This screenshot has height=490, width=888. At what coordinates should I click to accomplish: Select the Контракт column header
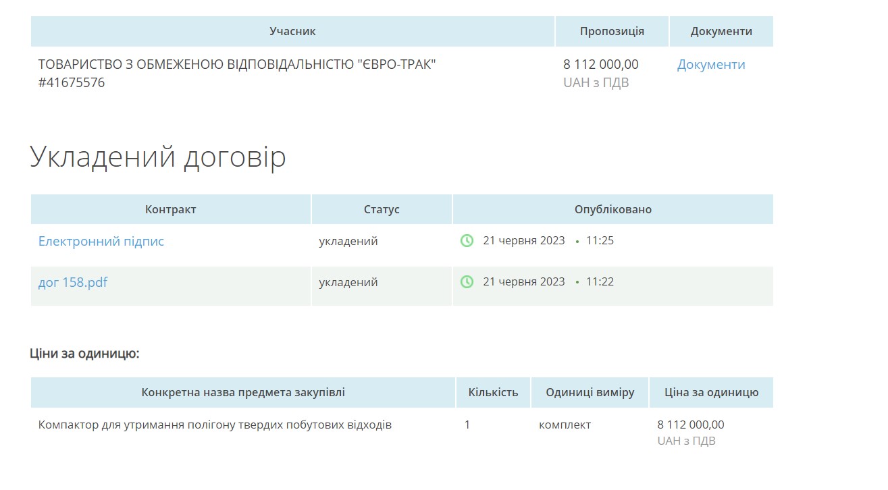171,209
